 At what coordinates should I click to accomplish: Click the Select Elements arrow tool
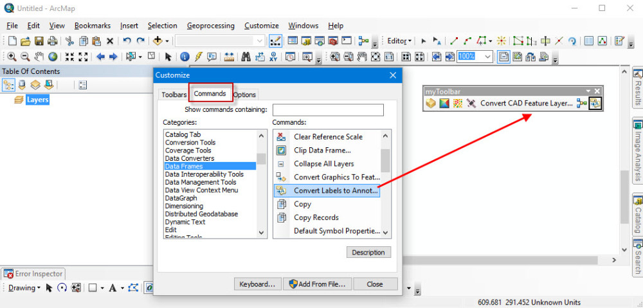pyautogui.click(x=168, y=57)
